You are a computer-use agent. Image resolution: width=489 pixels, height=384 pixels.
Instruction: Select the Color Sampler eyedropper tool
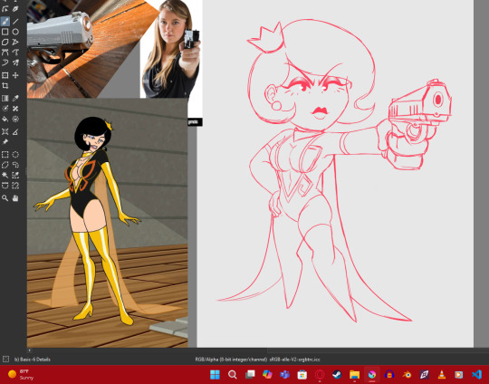(15, 98)
